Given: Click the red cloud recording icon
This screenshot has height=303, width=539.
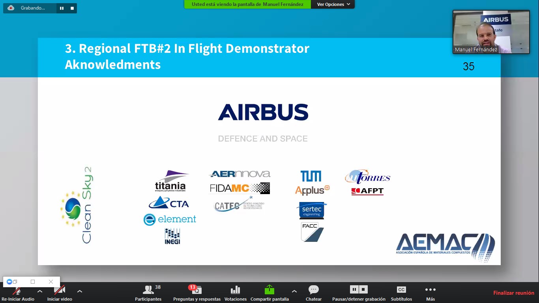Looking at the screenshot, I should coord(11,8).
